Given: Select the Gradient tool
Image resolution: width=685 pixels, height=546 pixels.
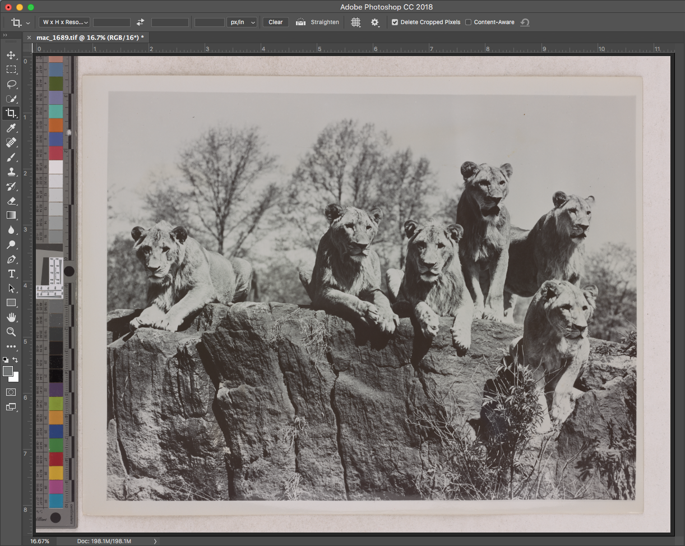Looking at the screenshot, I should tap(11, 215).
